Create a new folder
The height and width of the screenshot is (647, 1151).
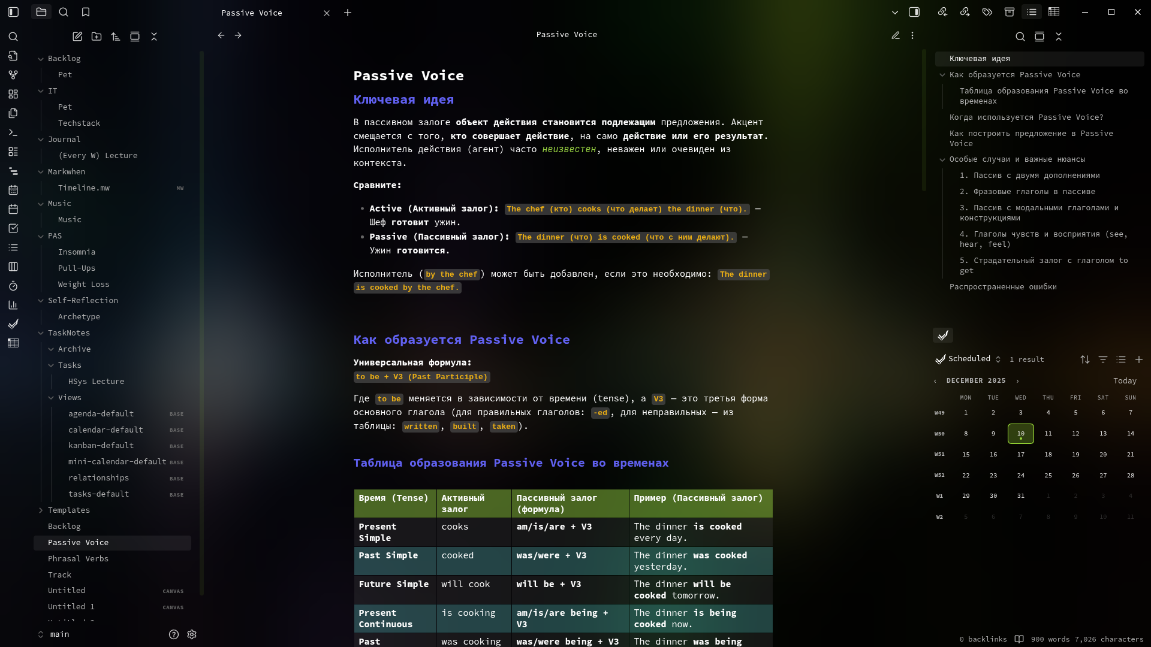point(97,37)
